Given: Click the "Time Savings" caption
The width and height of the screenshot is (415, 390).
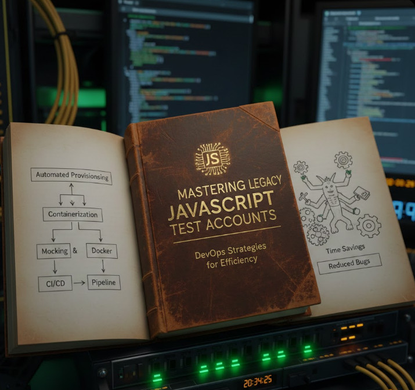Looking at the screenshot, I should 345,249.
